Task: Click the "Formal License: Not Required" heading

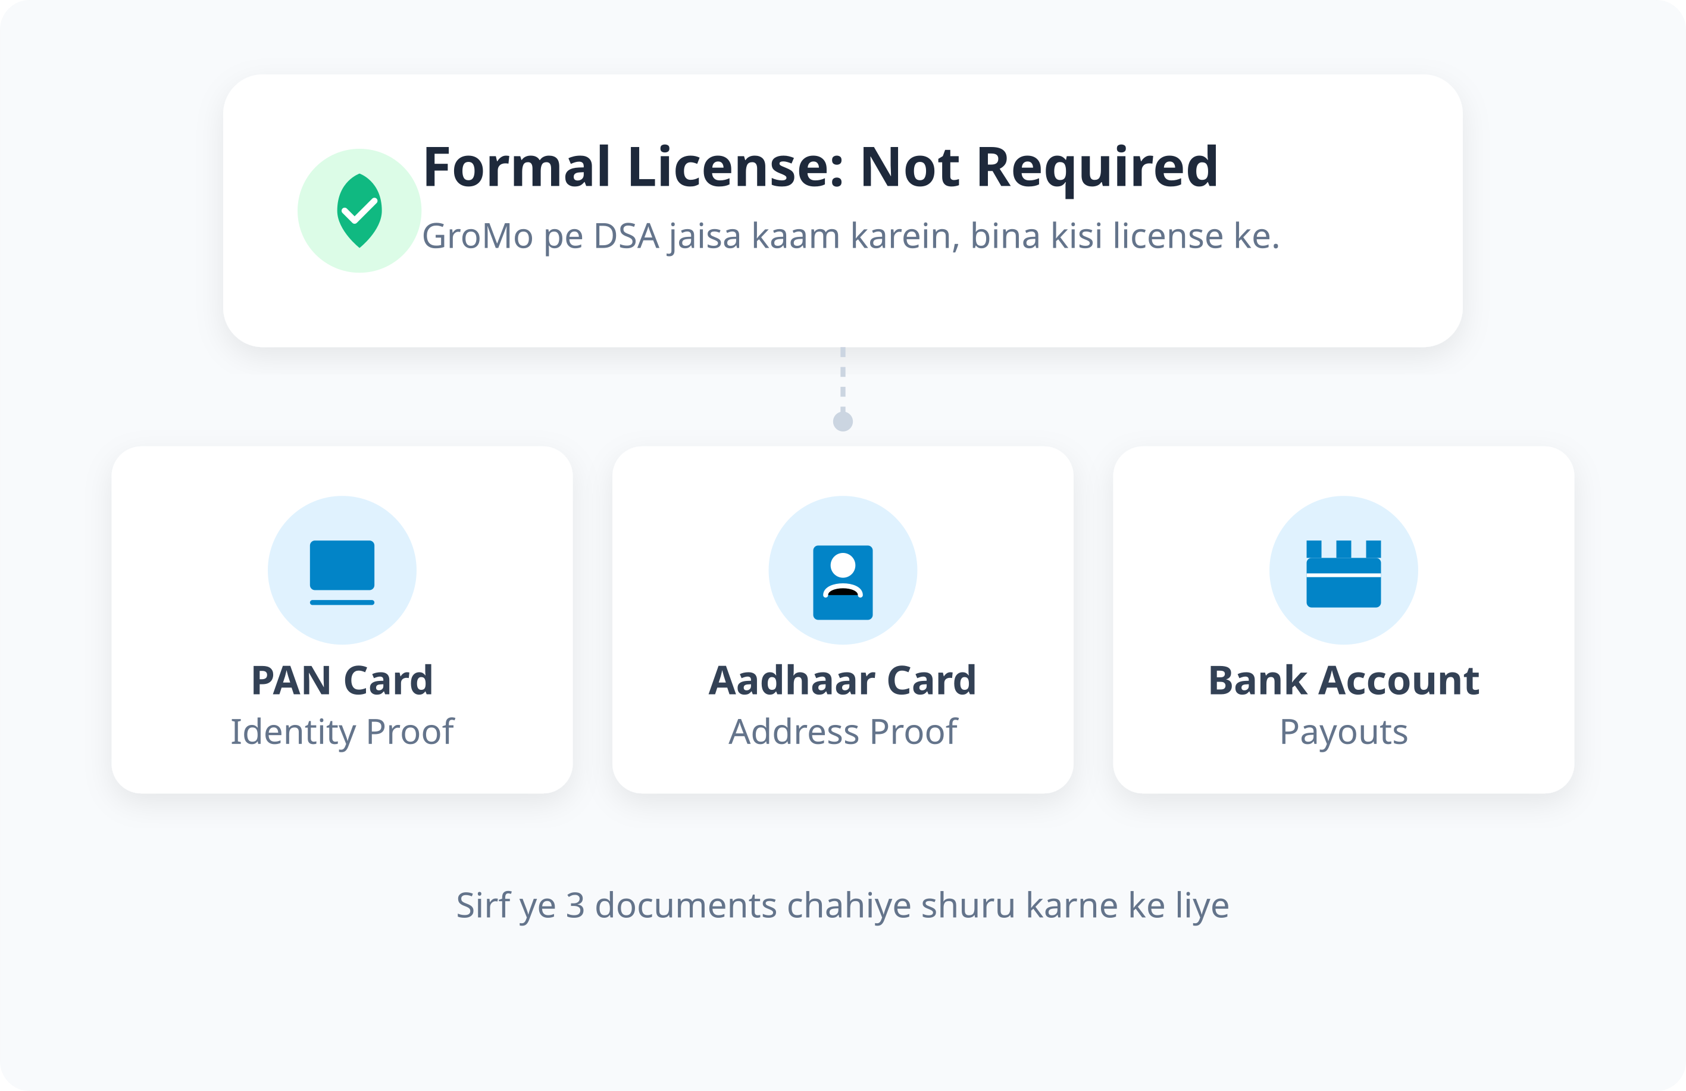Action: point(819,167)
